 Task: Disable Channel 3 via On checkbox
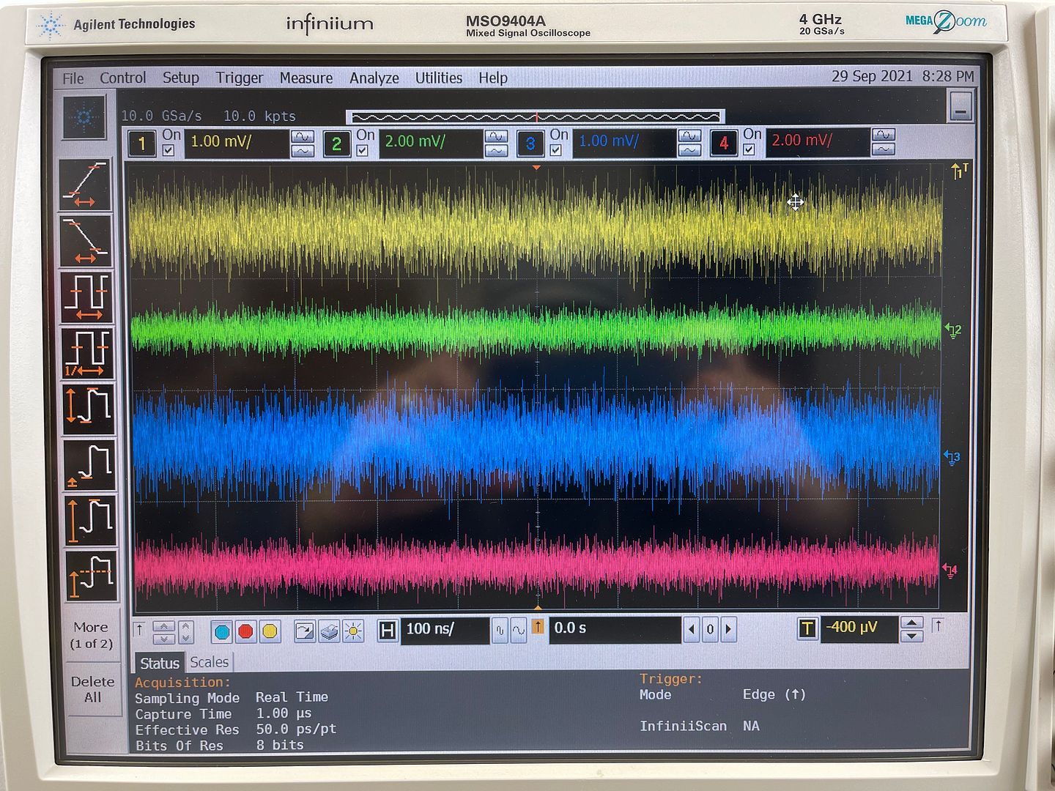click(x=556, y=150)
